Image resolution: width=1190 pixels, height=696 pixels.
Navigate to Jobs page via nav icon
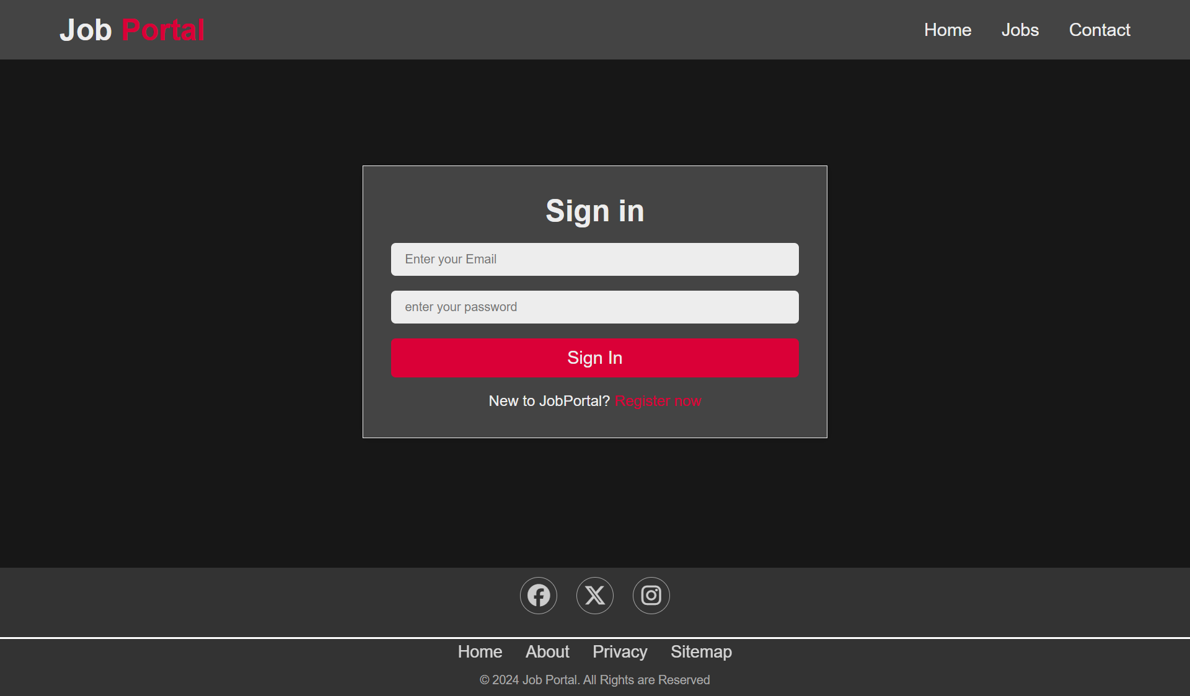(x=1020, y=29)
